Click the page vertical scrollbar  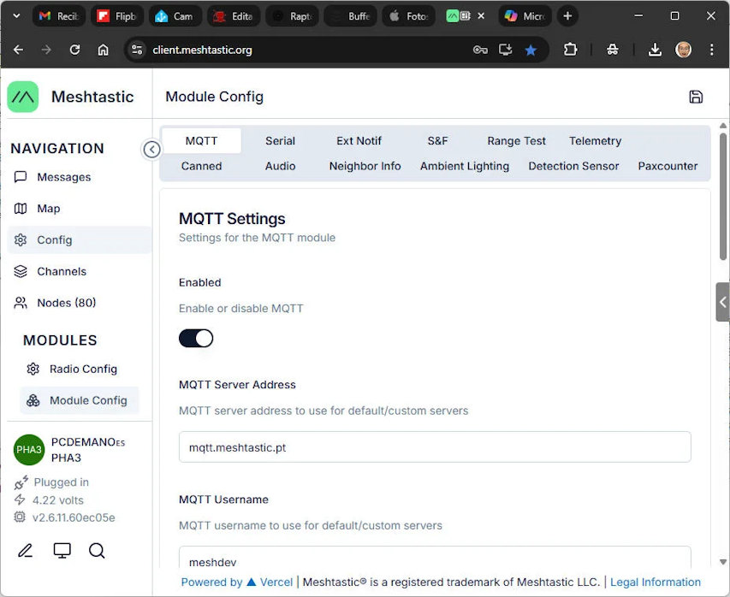point(722,197)
